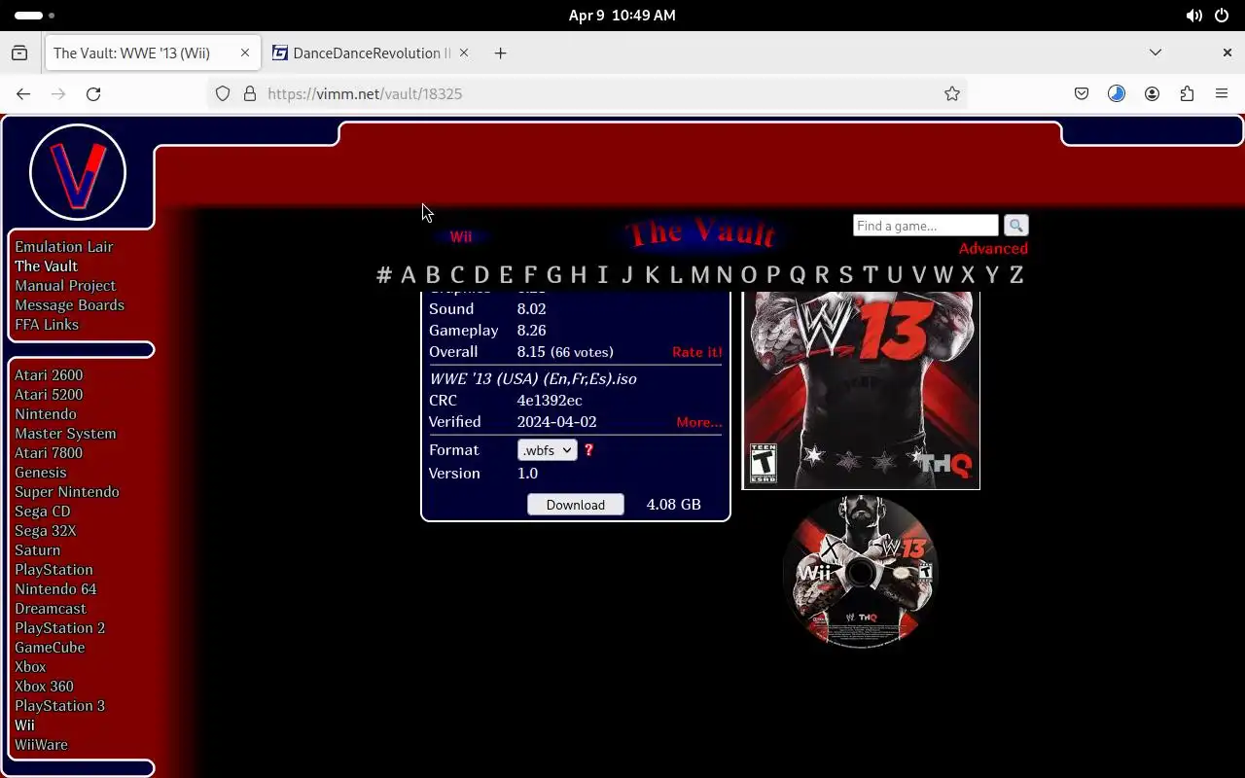
Task: Click the blue circular extension icon in the toolbar
Action: coord(1117,93)
